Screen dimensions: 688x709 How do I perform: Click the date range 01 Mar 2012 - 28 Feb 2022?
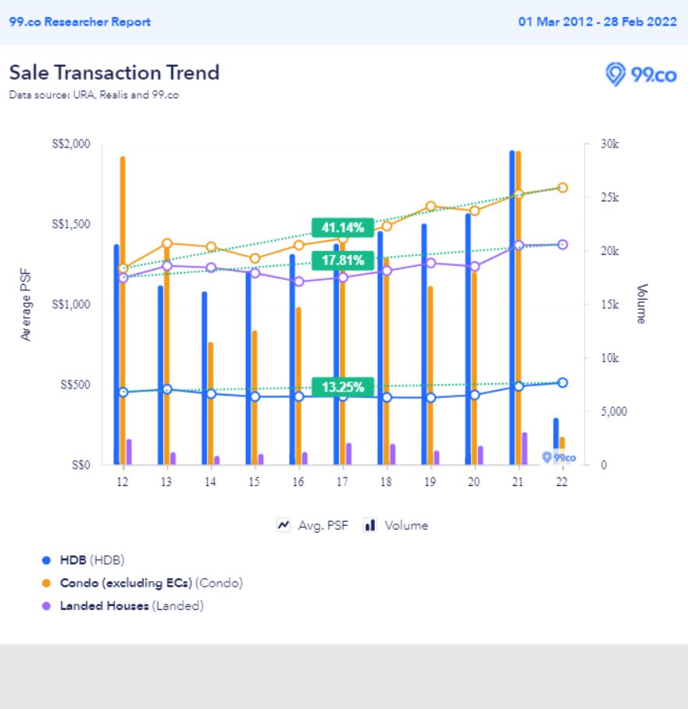597,22
